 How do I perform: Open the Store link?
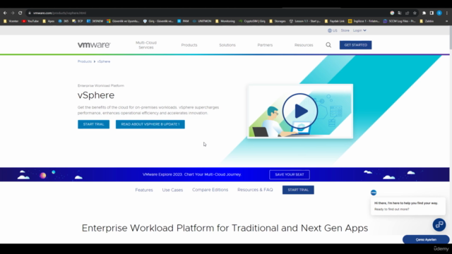pos(345,30)
